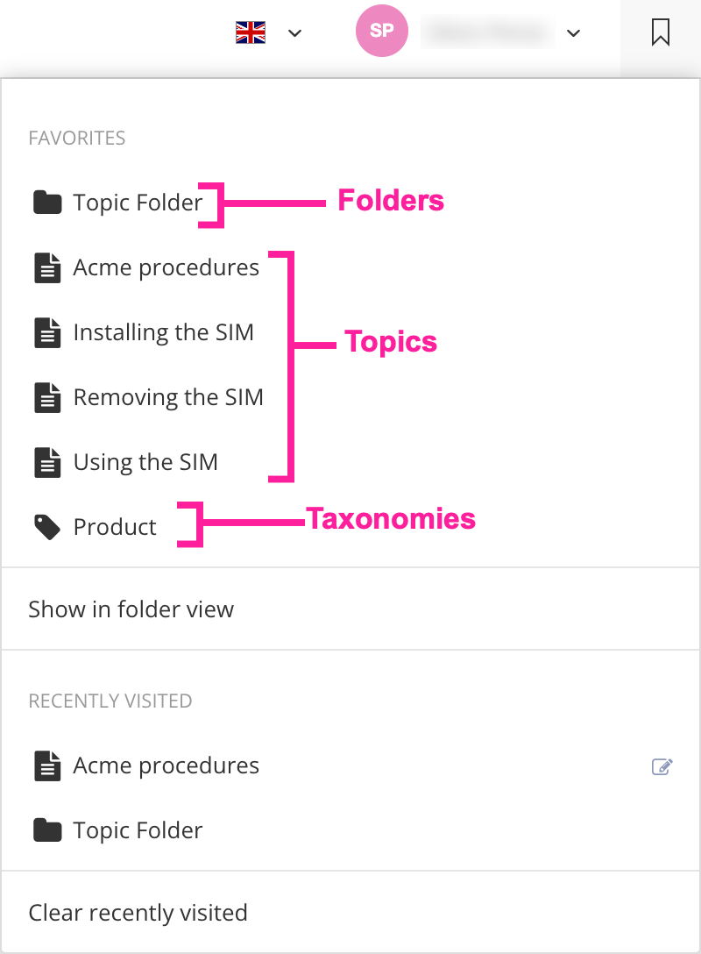This screenshot has width=701, height=954.
Task: Click the document icon beside Acme procedures
Action: click(x=46, y=267)
